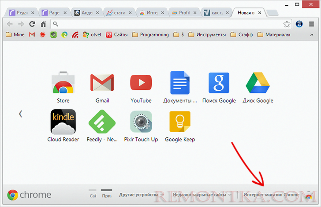This screenshot has height=207, width=321.
Task: Go back to the previous page
Action: pos(10,24)
